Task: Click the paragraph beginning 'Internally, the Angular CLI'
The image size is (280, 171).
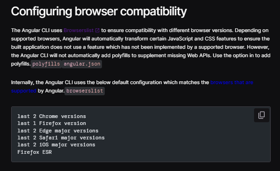Action: click(x=132, y=87)
